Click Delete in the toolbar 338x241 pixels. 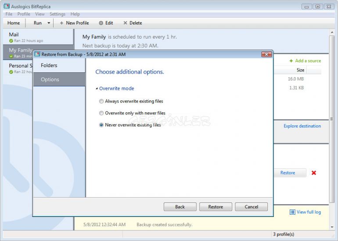(133, 23)
